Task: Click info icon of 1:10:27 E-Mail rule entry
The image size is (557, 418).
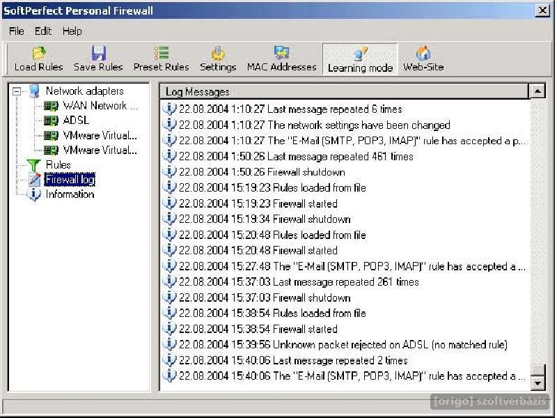Action: 169,140
